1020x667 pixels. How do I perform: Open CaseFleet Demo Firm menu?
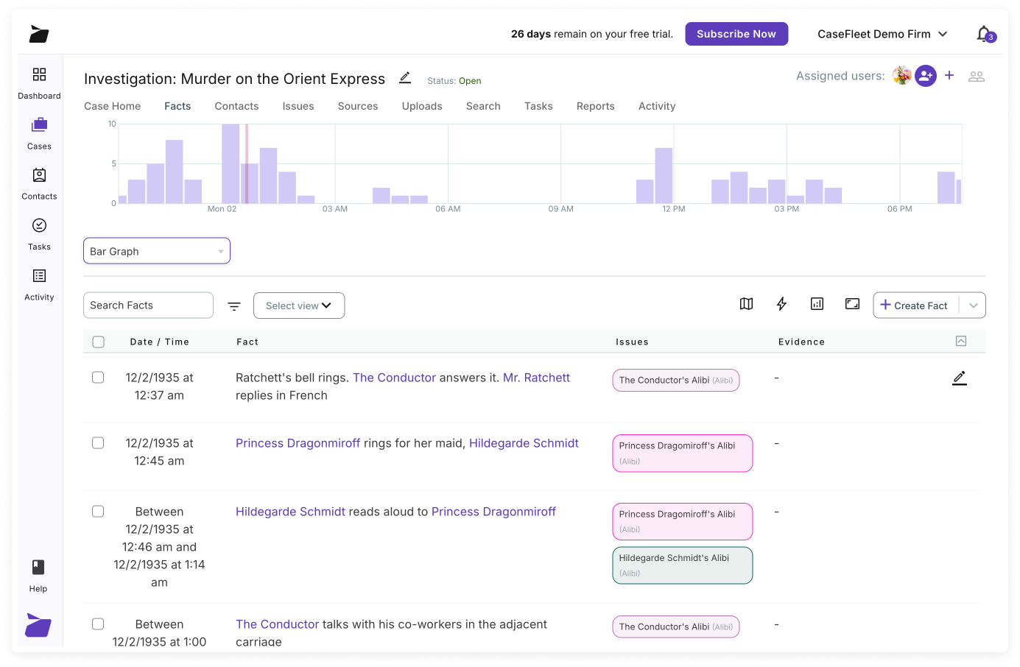(882, 34)
